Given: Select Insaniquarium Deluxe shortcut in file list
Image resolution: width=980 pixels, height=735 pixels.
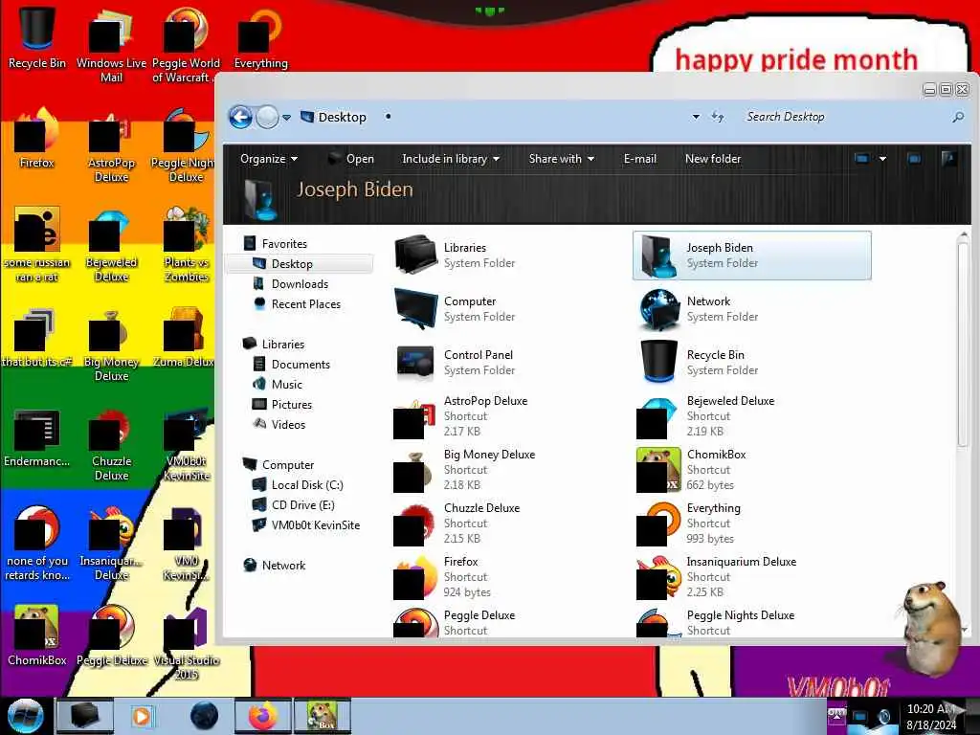Looking at the screenshot, I should click(x=718, y=577).
